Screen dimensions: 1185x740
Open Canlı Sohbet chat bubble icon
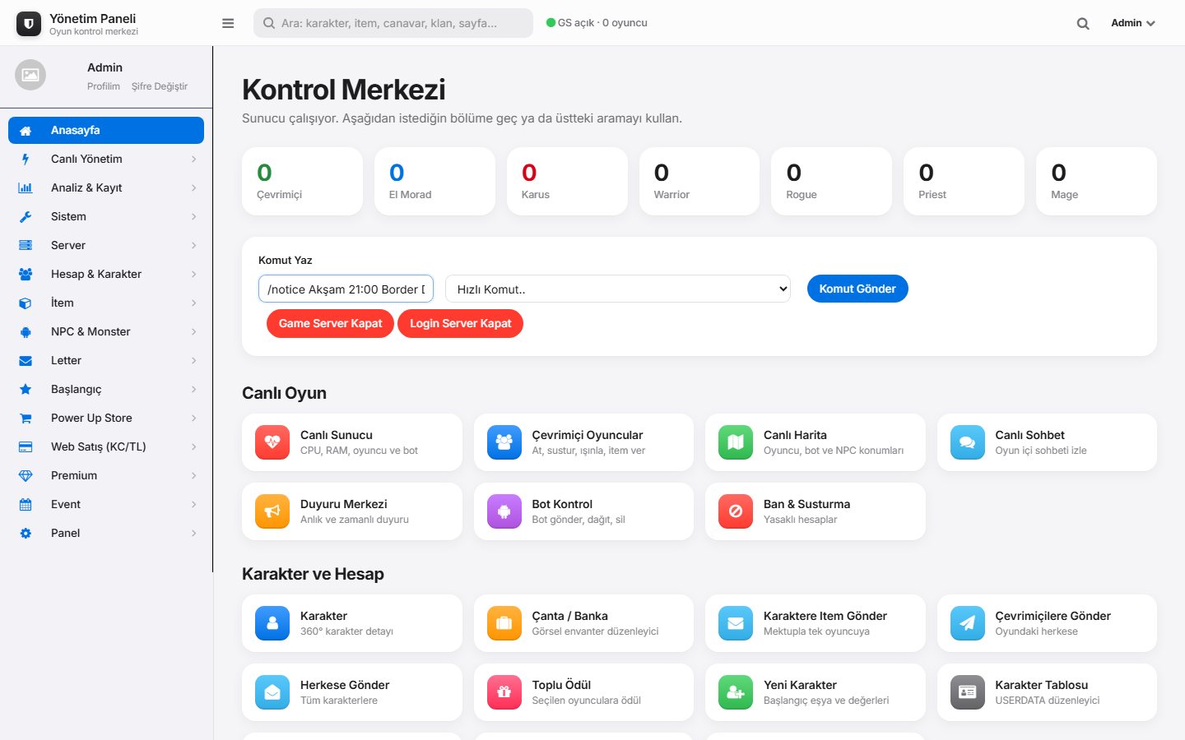tap(967, 442)
